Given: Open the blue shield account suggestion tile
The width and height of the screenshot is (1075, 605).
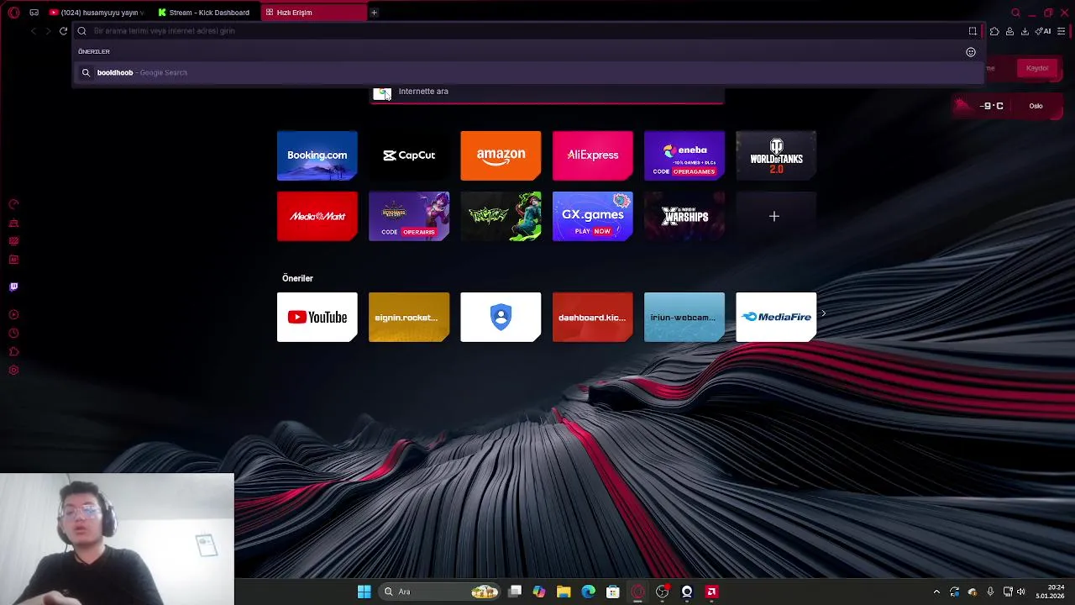Looking at the screenshot, I should [x=501, y=317].
